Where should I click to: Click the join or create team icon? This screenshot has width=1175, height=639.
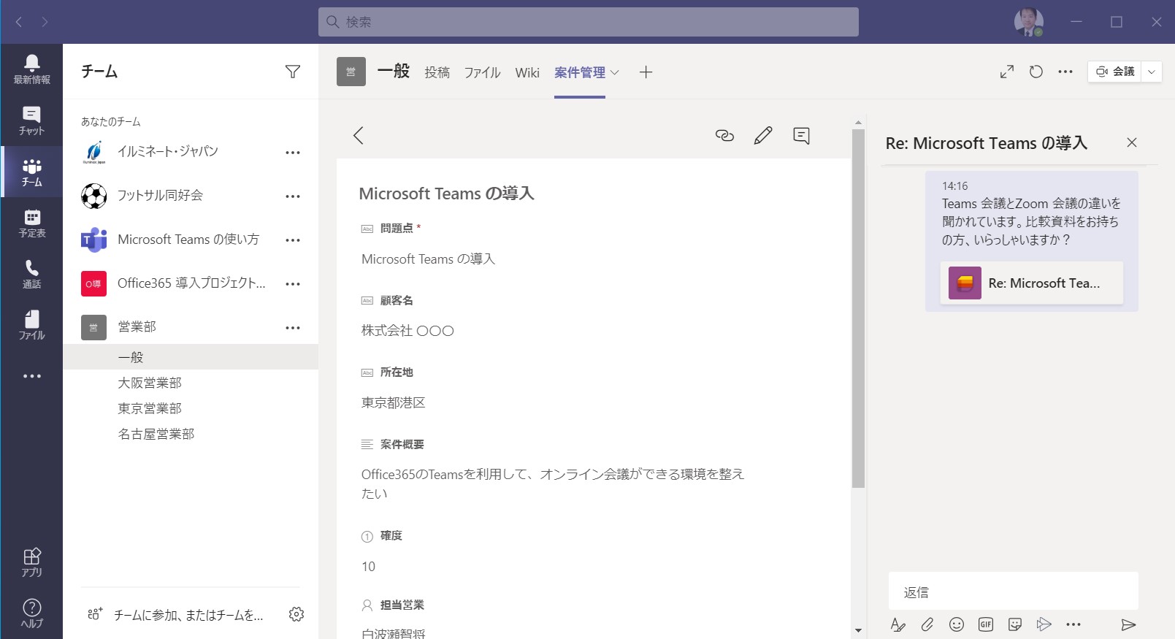tap(95, 614)
